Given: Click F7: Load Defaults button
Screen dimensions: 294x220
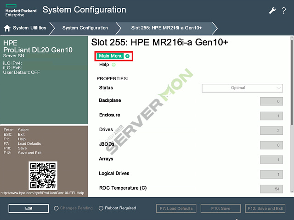Looking at the screenshot, I should [x=176, y=209].
